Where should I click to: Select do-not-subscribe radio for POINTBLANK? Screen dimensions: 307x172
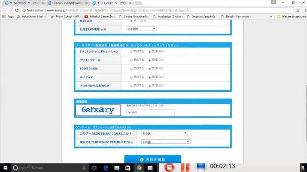point(150,69)
